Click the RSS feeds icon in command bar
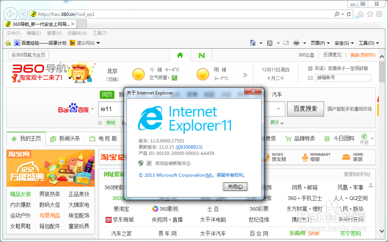 pos(270,43)
